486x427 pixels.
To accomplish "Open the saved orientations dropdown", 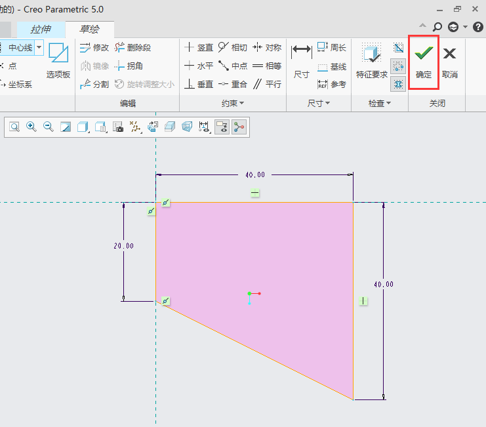I will coord(101,127).
